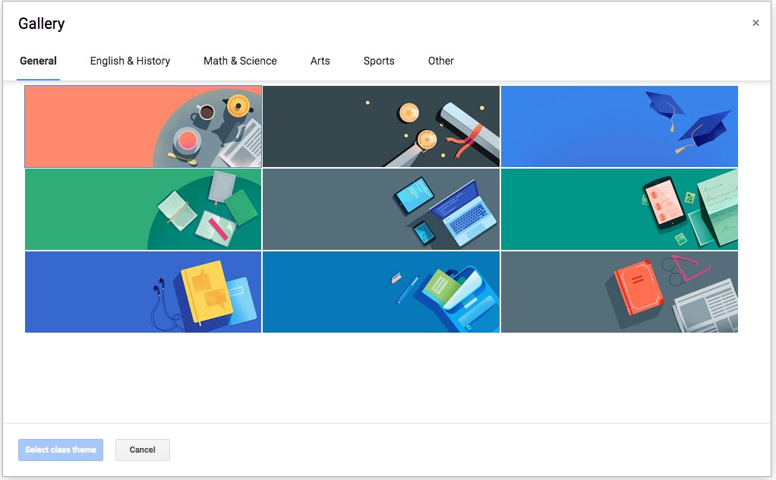The image size is (776, 480).
Task: Pick the flying graduation caps theme
Action: pyautogui.click(x=619, y=126)
